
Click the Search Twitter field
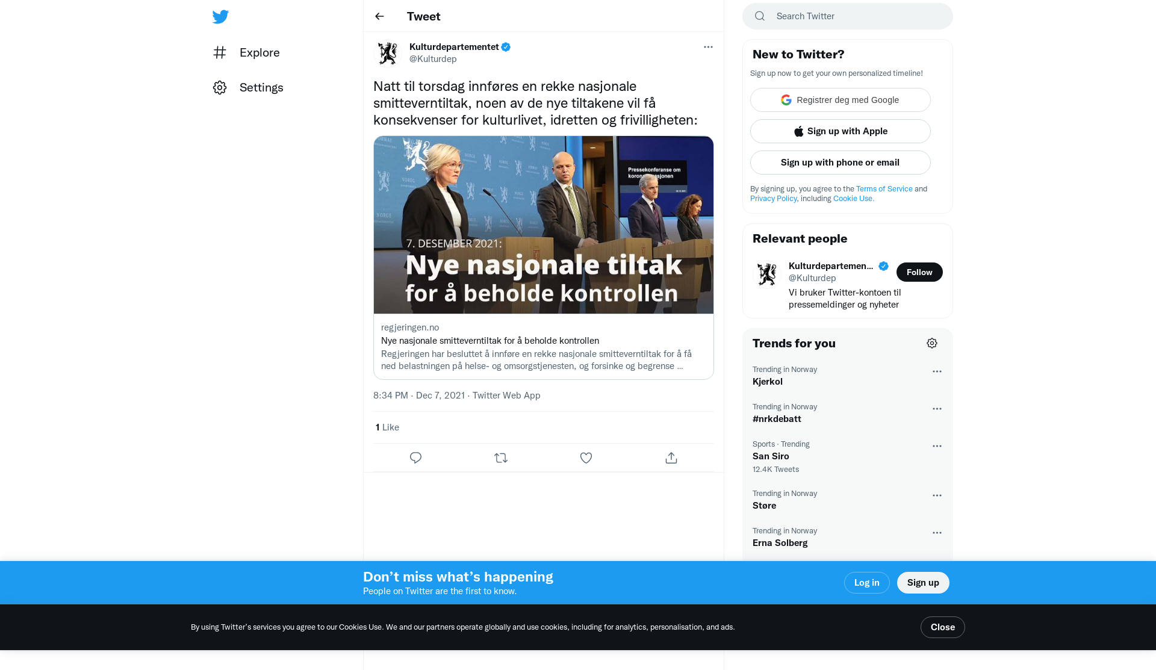848,16
